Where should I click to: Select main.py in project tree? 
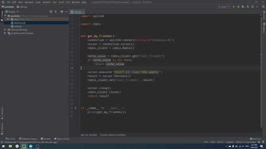(x=17, y=26)
